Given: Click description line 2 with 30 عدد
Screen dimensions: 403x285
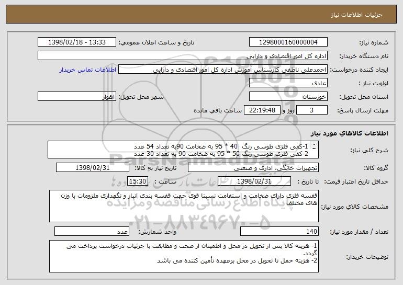Looking at the screenshot, I should pyautogui.click(x=221, y=154).
